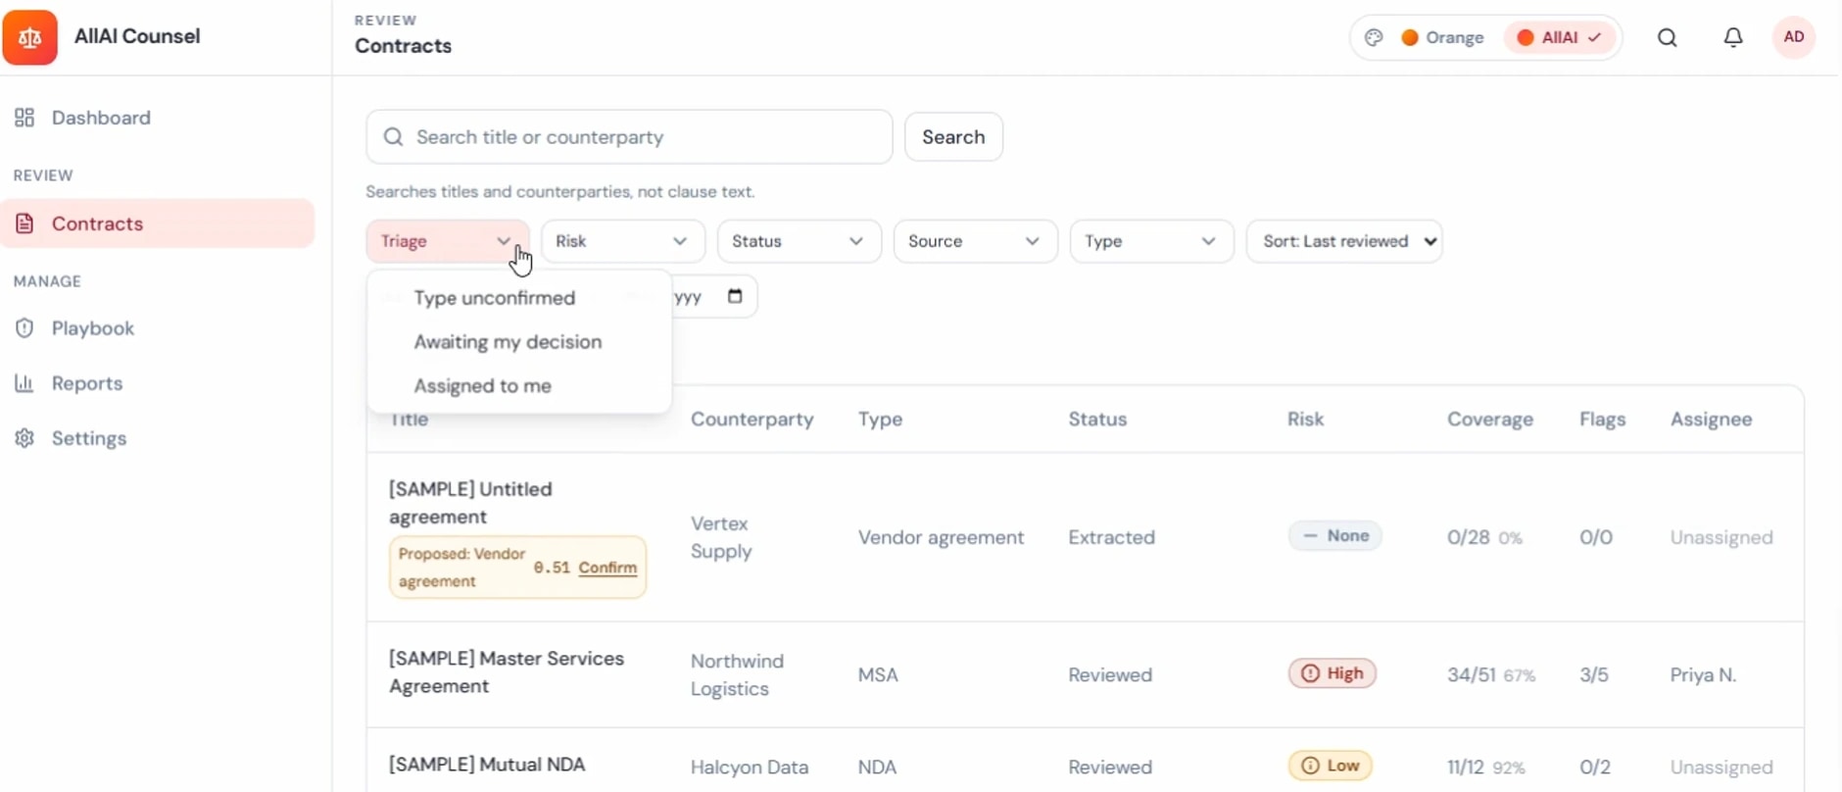Open the top-right search magnifier icon

click(x=1668, y=37)
